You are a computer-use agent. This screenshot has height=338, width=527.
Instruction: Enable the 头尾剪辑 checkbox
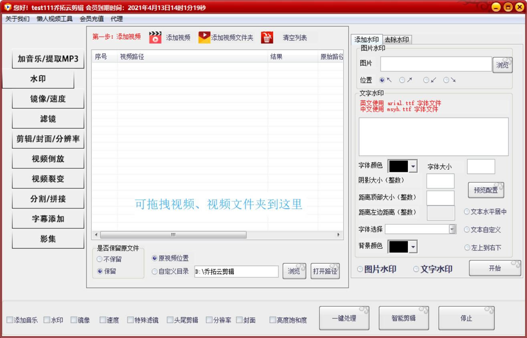click(170, 320)
